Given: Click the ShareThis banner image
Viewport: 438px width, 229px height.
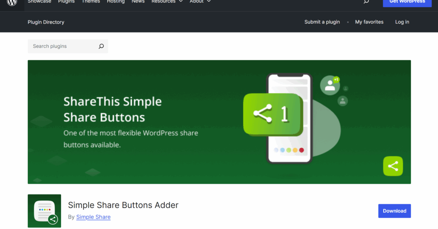Looking at the screenshot, I should [x=219, y=122].
